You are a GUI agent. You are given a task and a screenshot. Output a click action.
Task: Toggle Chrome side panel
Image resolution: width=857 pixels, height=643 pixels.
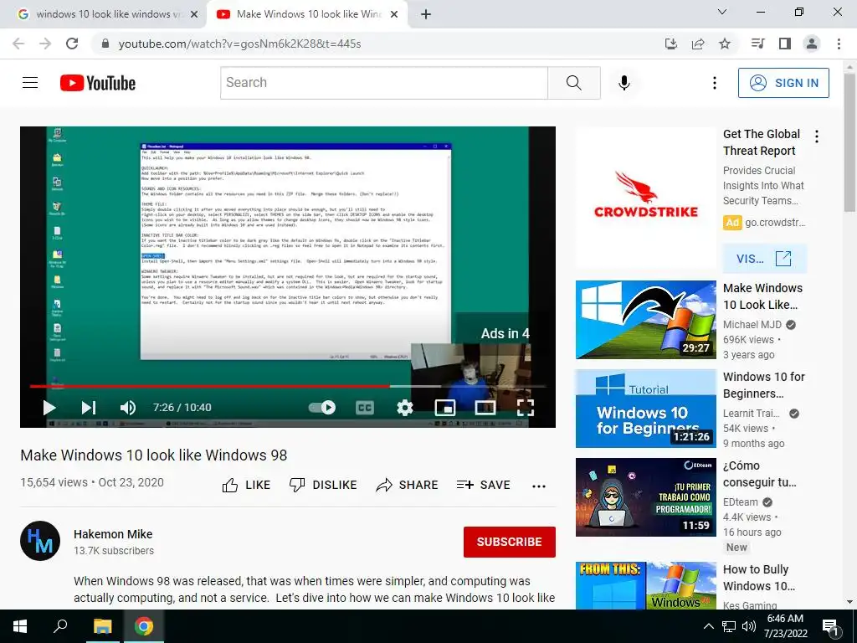point(785,44)
